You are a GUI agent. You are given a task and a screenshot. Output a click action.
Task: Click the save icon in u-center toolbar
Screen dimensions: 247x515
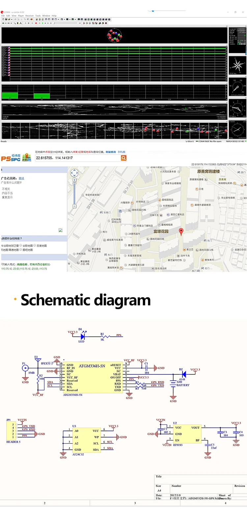coord(6,19)
